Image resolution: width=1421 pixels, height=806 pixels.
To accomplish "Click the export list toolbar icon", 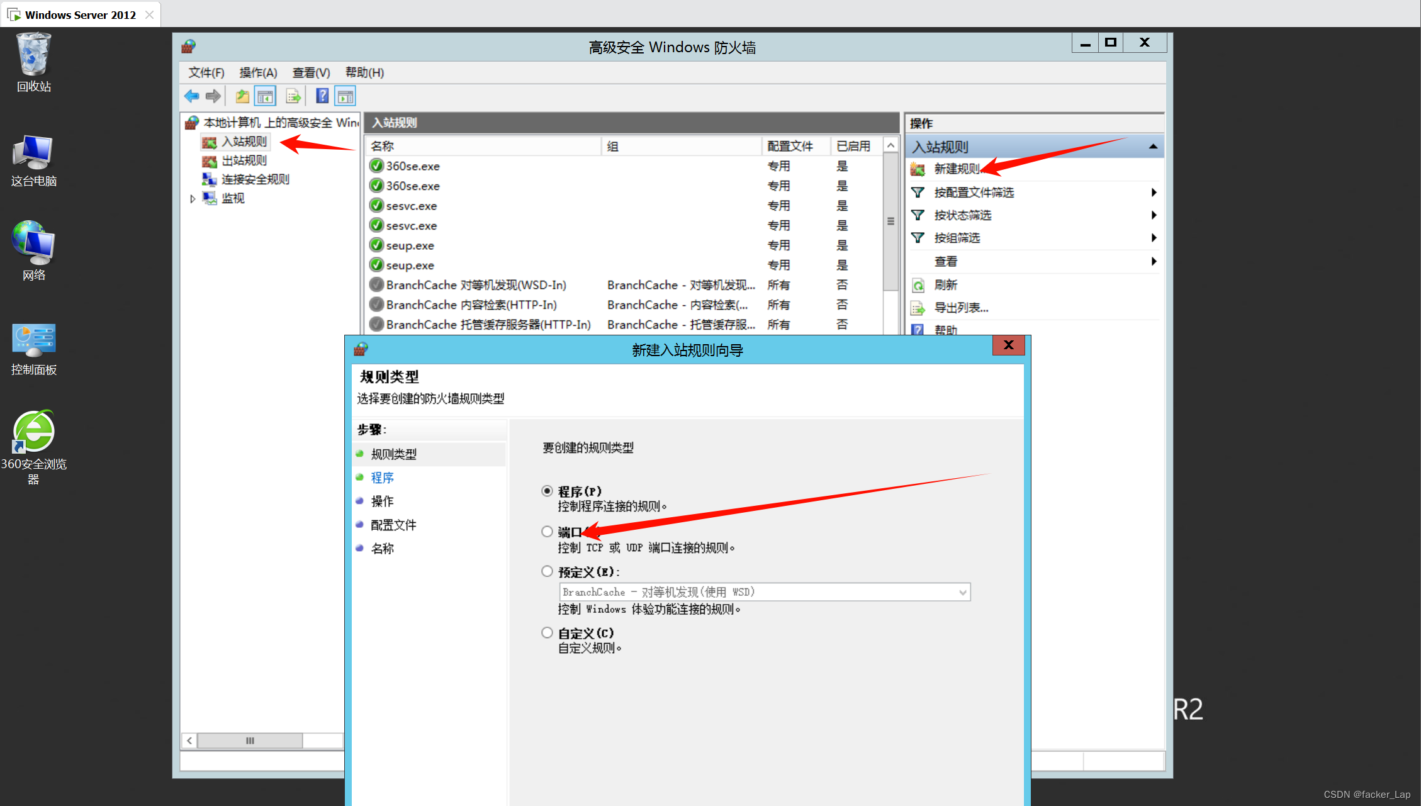I will [293, 96].
